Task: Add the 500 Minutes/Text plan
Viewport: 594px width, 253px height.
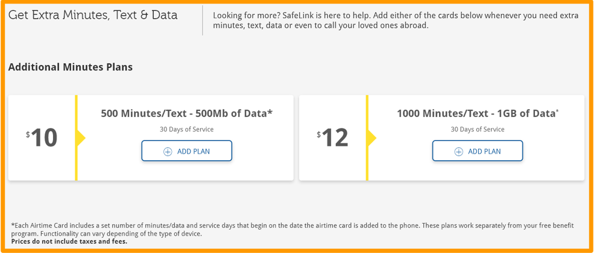Action: (187, 151)
